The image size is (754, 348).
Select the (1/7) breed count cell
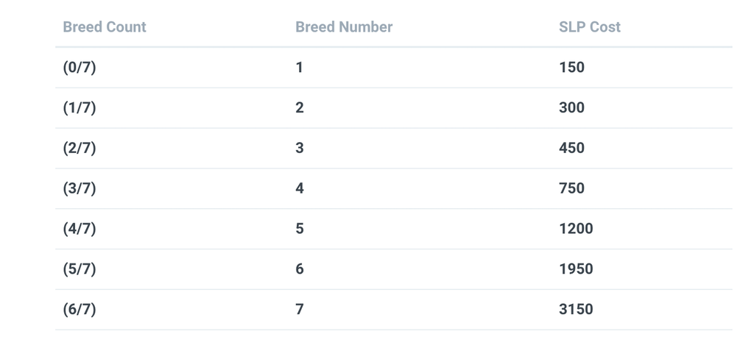[x=80, y=108]
